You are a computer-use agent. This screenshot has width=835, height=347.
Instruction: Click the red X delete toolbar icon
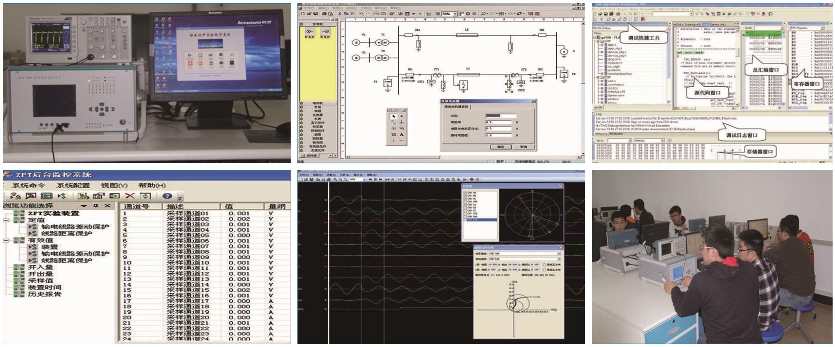pyautogui.click(x=130, y=196)
